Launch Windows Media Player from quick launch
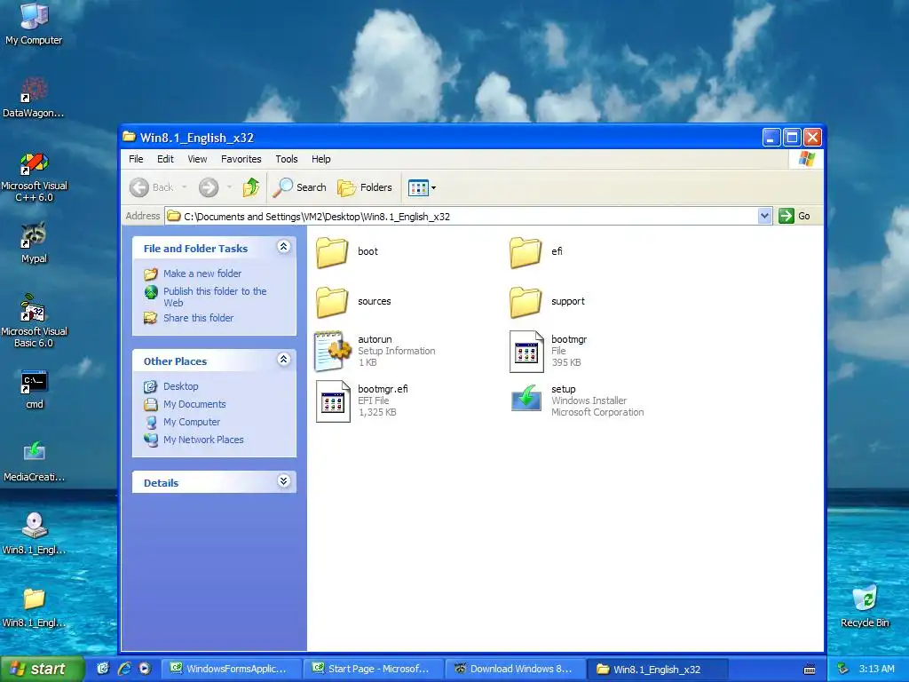This screenshot has height=682, width=909. (145, 669)
